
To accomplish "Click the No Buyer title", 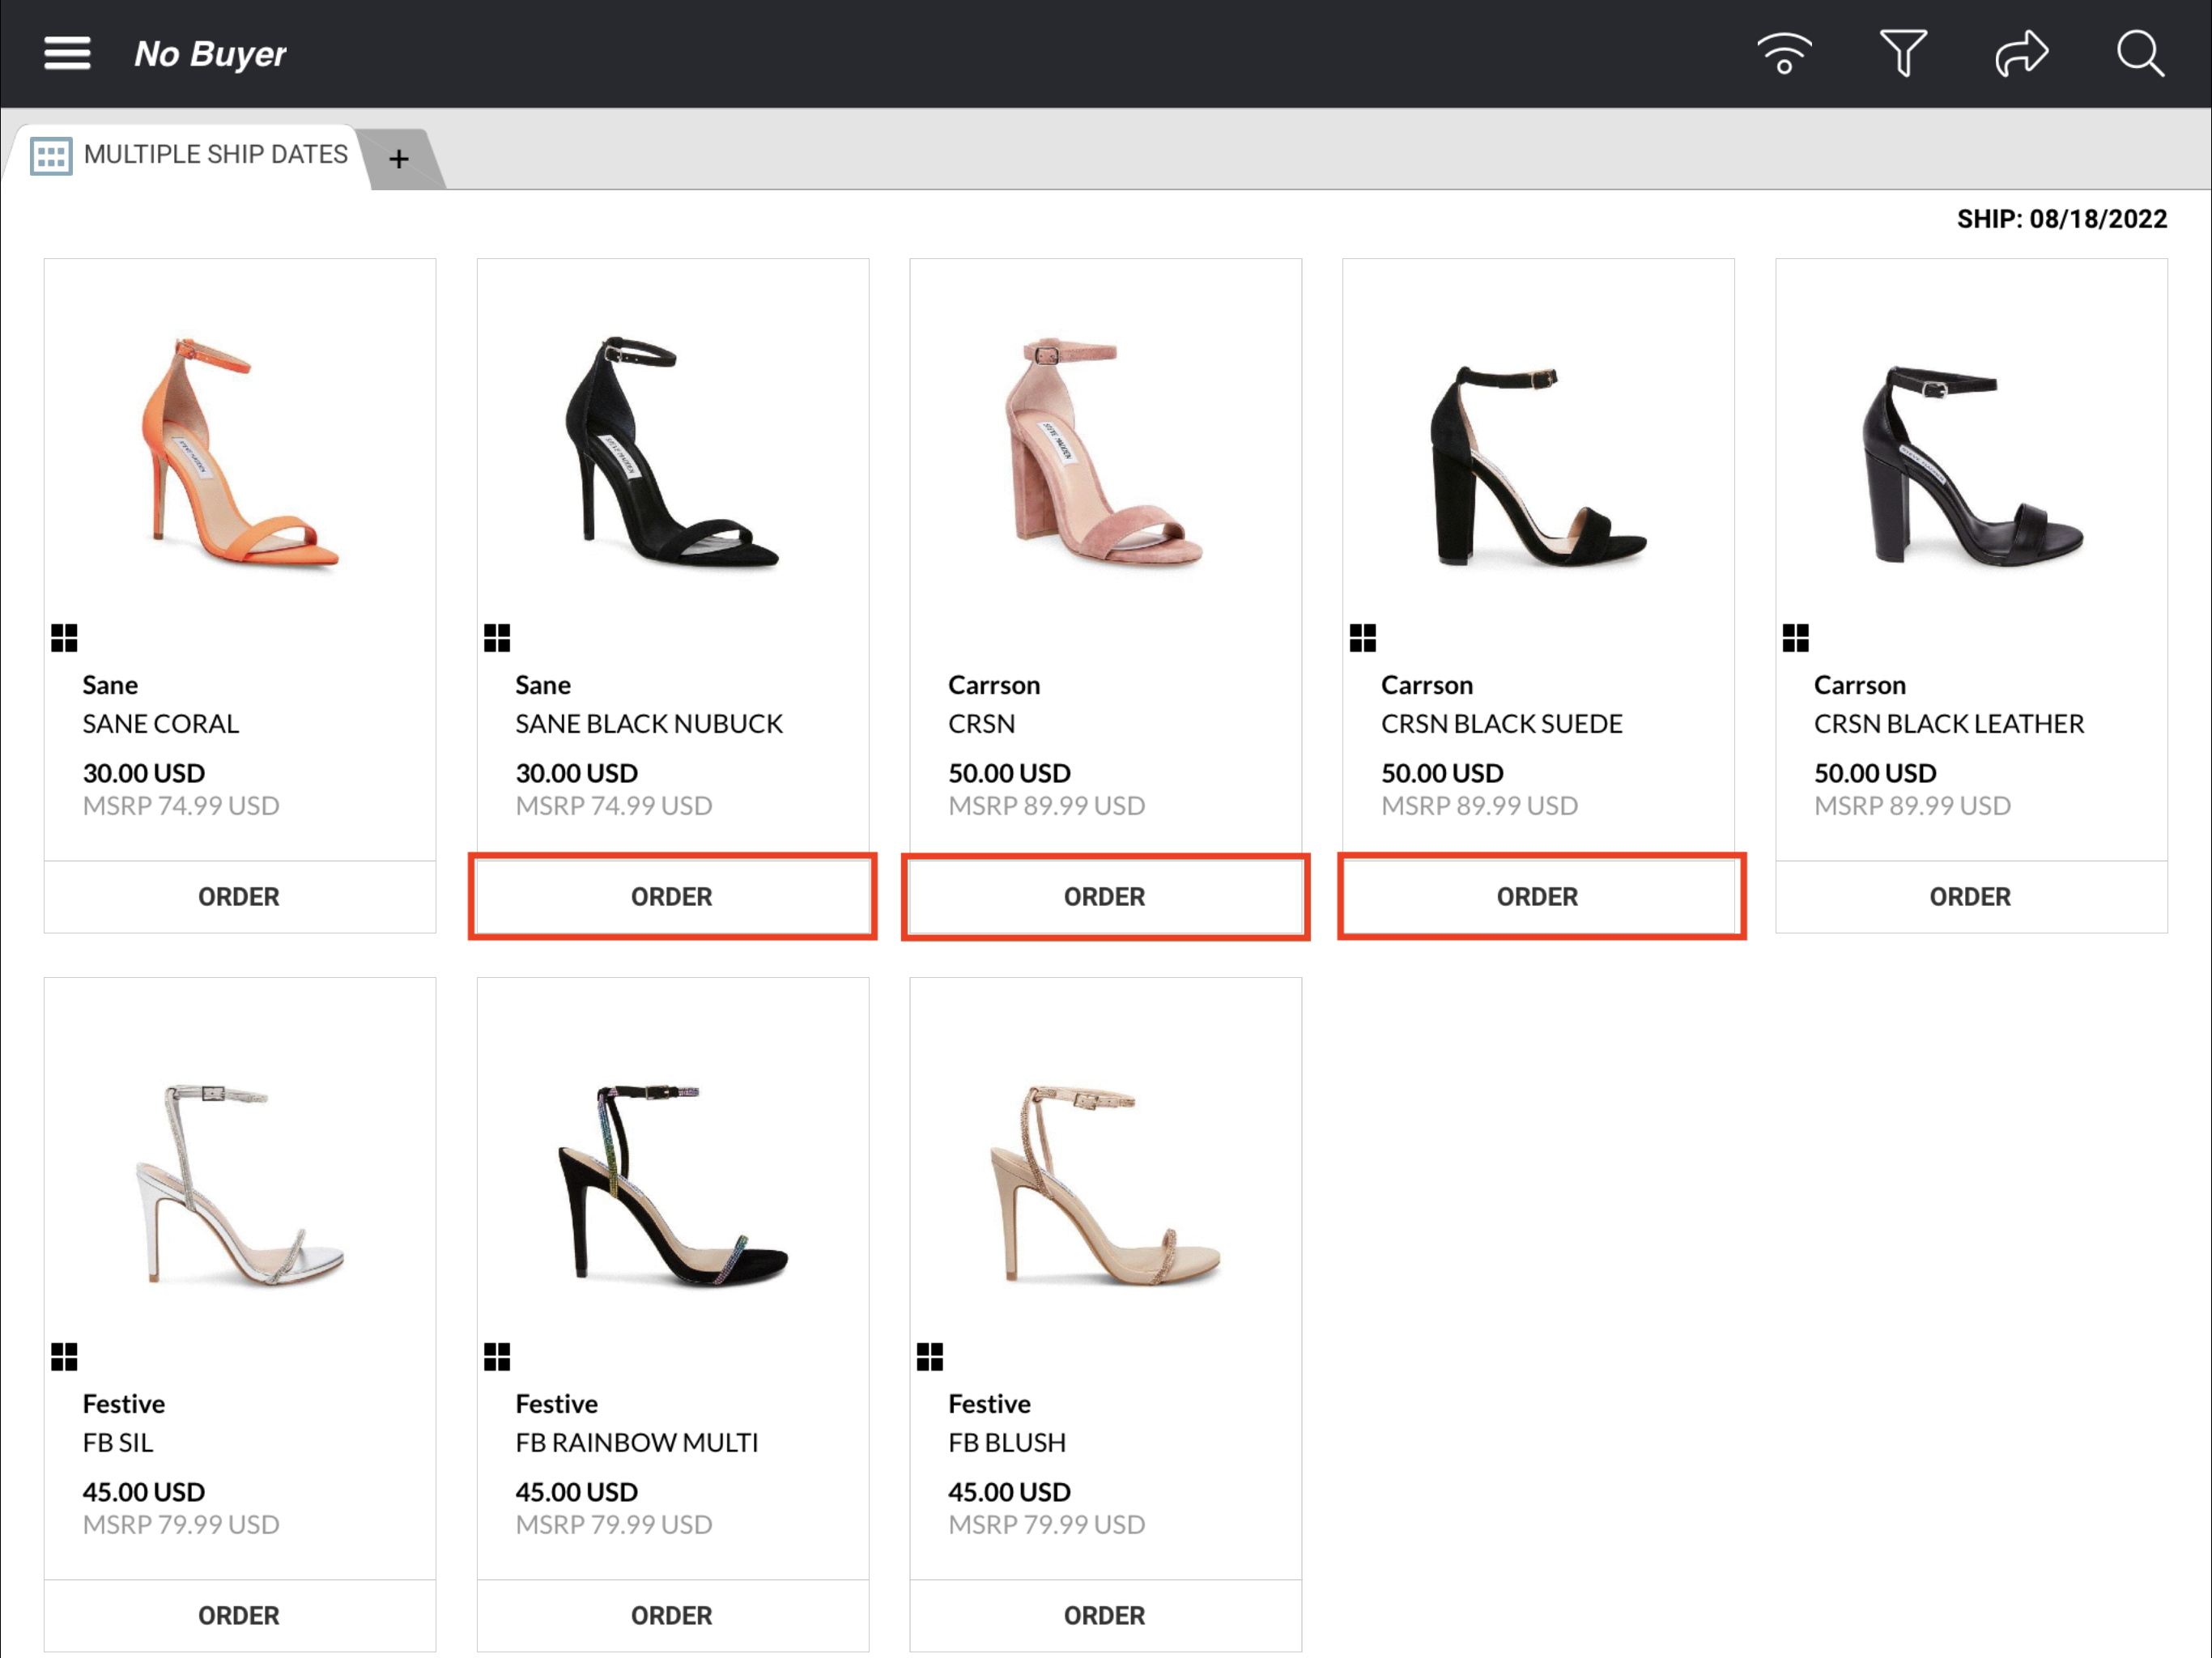I will pyautogui.click(x=210, y=53).
